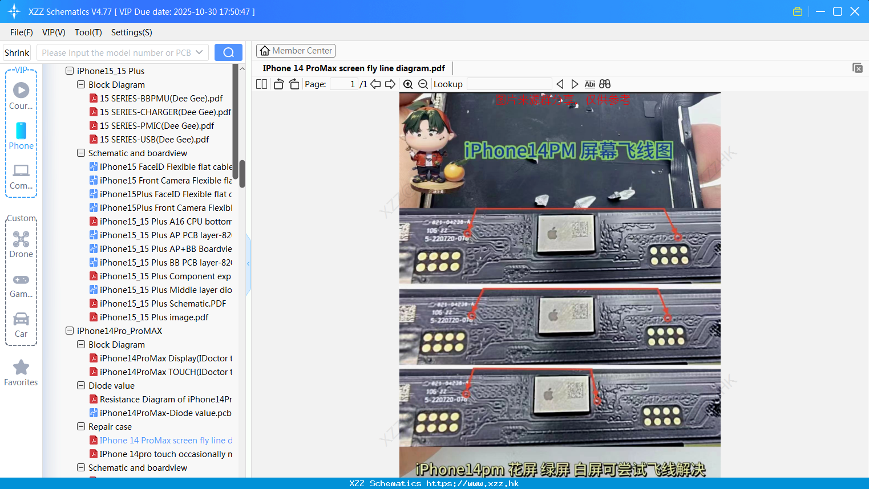Click the blue search magnifier button
This screenshot has height=489, width=869.
[x=228, y=52]
